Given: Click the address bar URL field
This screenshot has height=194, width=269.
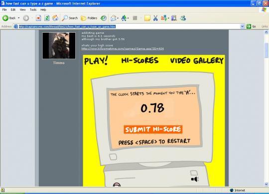Looking at the screenshot, I should point(127,26).
